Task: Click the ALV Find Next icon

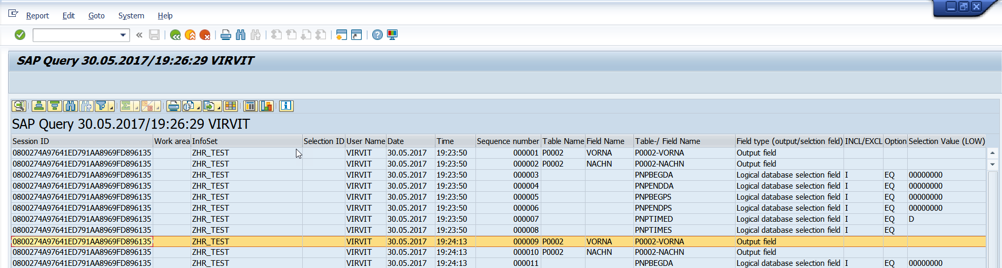Action: 86,106
